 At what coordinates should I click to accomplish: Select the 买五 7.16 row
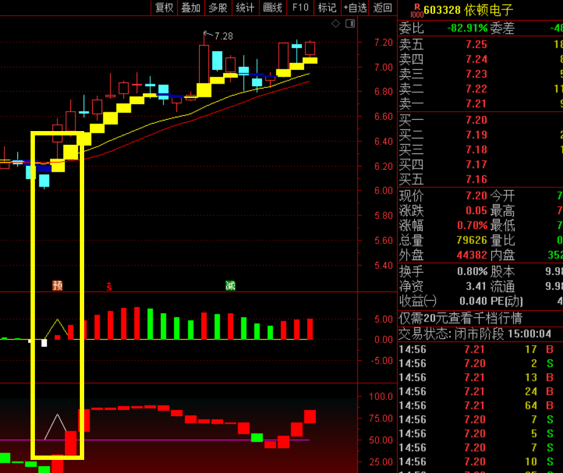click(481, 179)
